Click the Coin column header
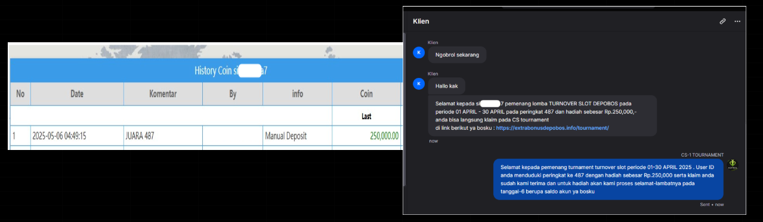The height and width of the screenshot is (222, 763). point(366,93)
